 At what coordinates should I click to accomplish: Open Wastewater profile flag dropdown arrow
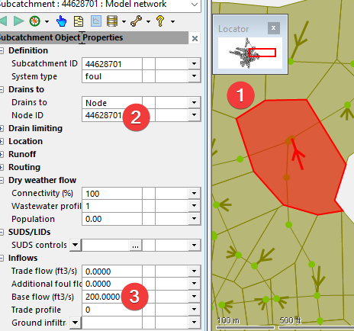[x=194, y=206]
